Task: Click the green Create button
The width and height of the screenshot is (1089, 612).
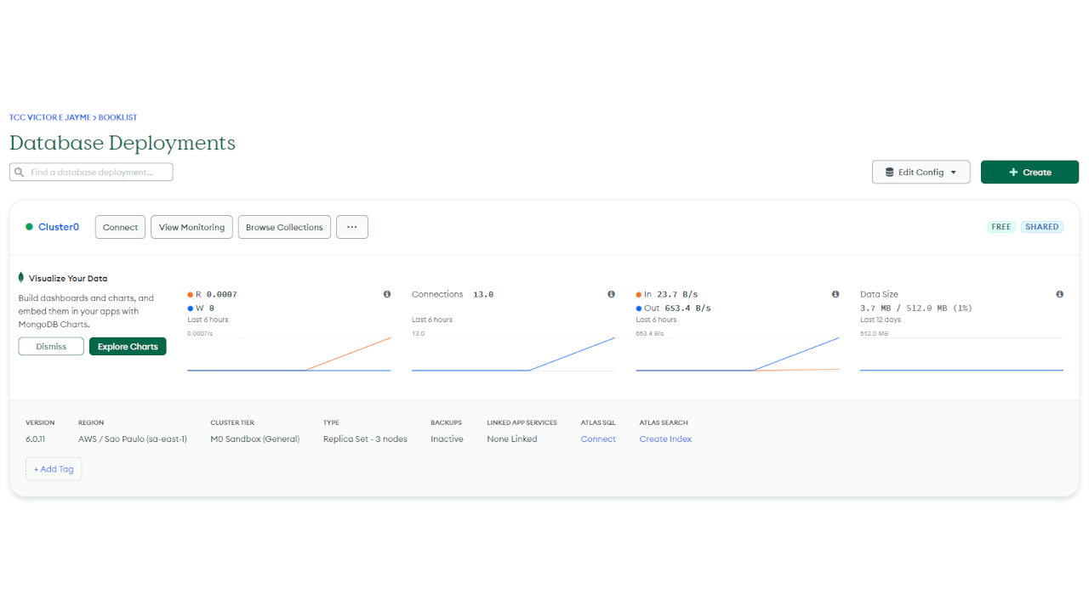Action: click(x=1029, y=173)
